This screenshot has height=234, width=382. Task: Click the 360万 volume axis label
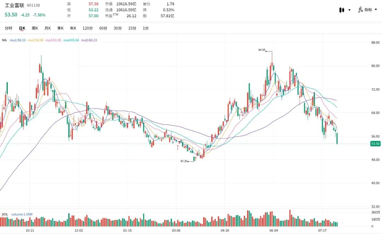pyautogui.click(x=375, y=212)
